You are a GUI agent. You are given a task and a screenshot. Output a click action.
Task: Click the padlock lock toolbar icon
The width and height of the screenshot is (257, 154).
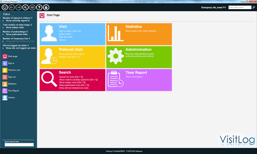[46, 8]
